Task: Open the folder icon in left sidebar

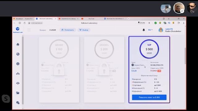Action: click(x=18, y=93)
